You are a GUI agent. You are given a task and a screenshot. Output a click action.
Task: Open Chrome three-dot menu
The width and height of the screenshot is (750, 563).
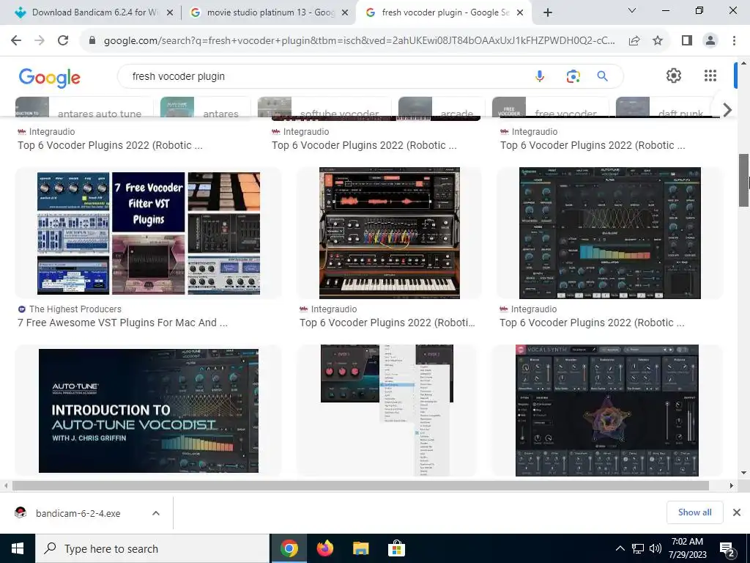pyautogui.click(x=734, y=41)
